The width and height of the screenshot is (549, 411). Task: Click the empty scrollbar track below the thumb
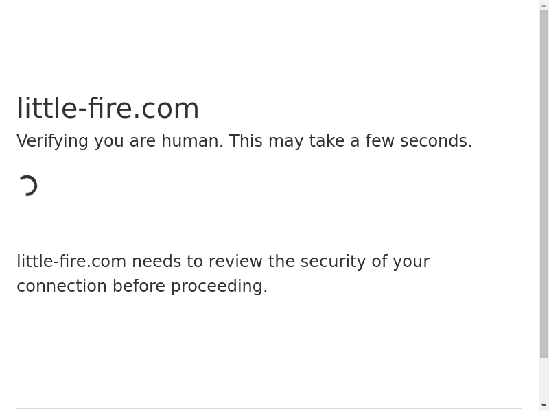pyautogui.click(x=544, y=379)
